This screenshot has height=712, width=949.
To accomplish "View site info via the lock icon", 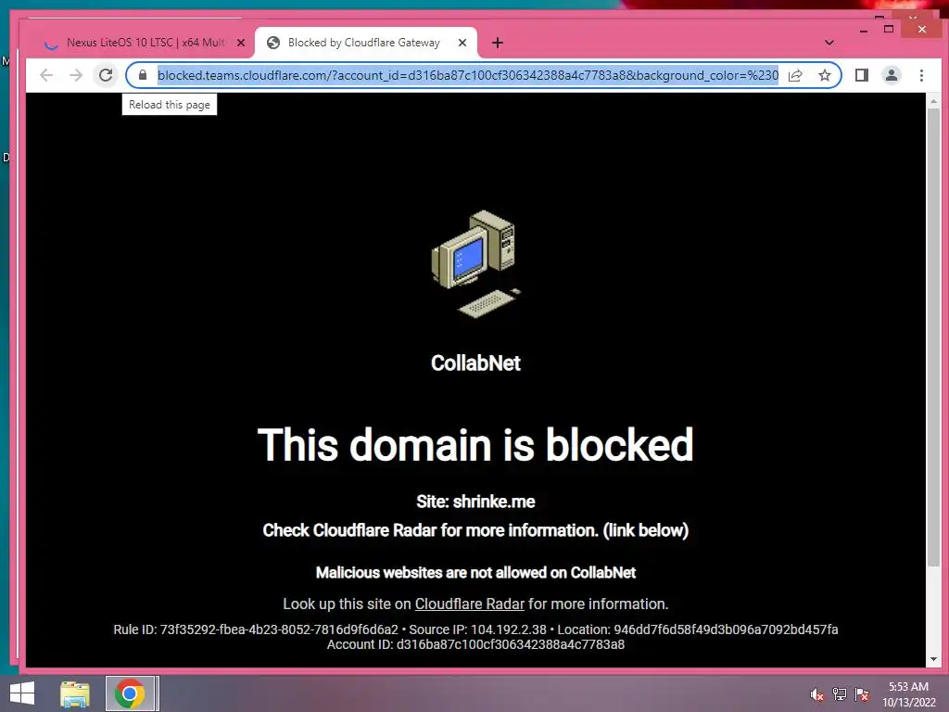I will (x=143, y=75).
